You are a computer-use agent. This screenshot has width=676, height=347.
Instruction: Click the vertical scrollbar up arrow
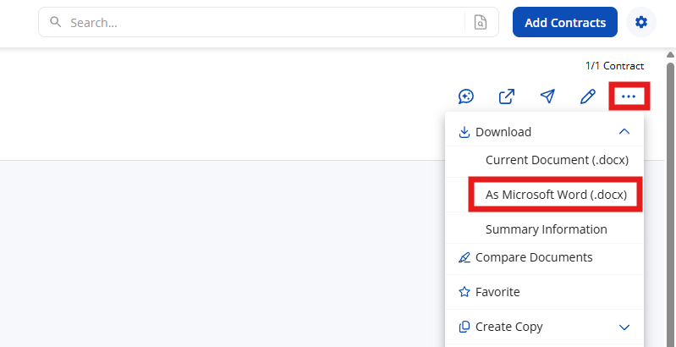coord(670,55)
